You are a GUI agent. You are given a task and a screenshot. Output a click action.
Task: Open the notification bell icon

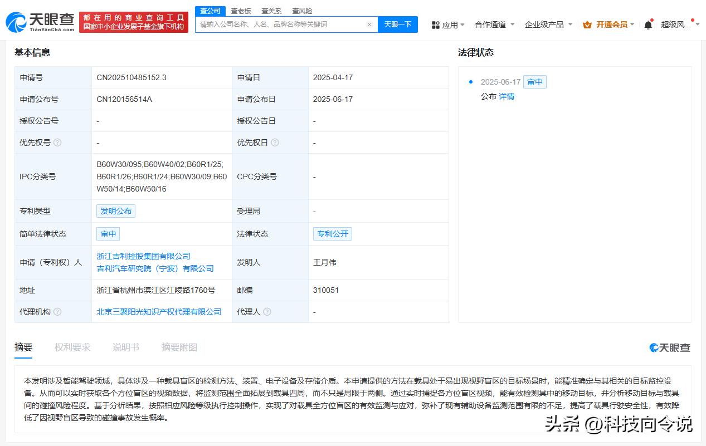[648, 24]
